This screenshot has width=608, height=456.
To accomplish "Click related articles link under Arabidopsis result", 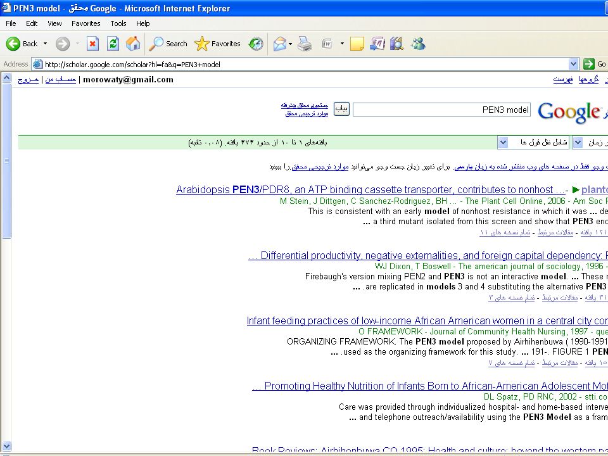I will (x=555, y=232).
